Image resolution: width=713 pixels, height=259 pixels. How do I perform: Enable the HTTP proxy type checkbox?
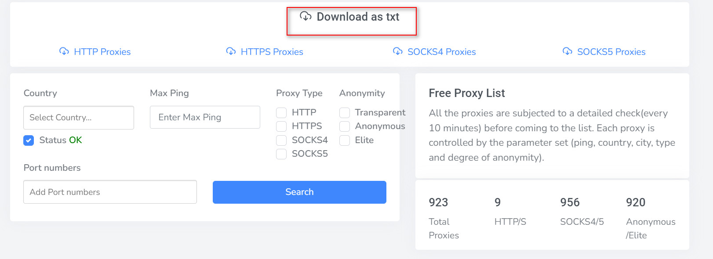(281, 113)
